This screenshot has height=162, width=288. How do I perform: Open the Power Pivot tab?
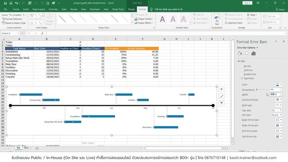118,9
